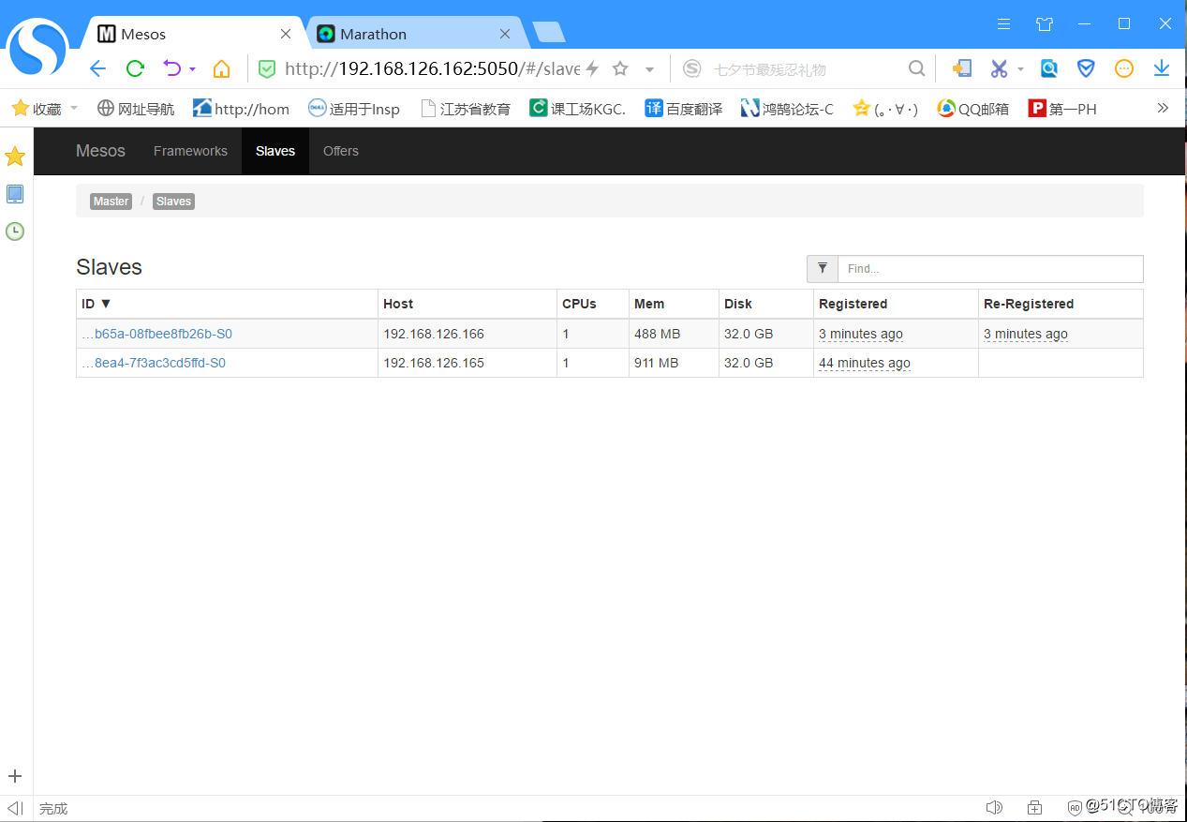The height and width of the screenshot is (822, 1187).
Task: Click the Sogou search engine icon
Action: (692, 68)
